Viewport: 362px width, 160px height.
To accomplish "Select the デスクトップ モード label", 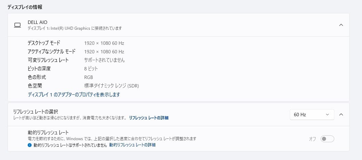I will 44,43.
